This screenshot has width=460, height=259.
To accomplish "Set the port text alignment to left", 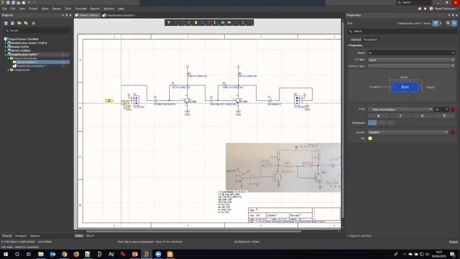I will click(372, 123).
